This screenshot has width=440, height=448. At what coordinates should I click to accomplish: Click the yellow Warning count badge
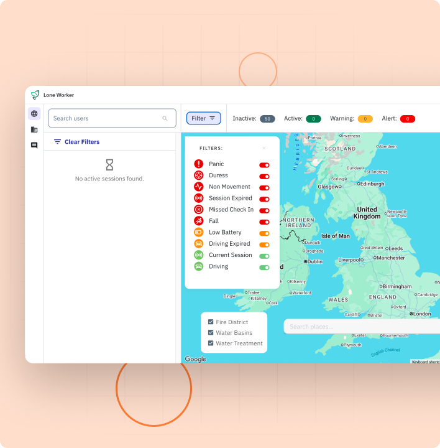(x=365, y=119)
